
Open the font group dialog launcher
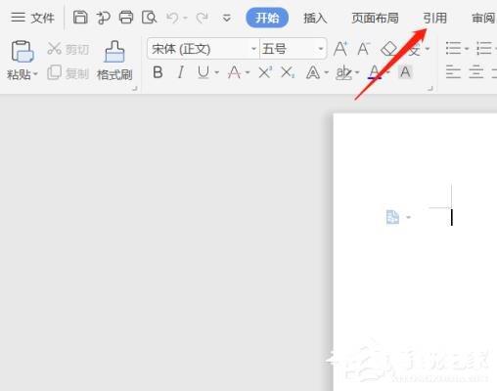430,88
